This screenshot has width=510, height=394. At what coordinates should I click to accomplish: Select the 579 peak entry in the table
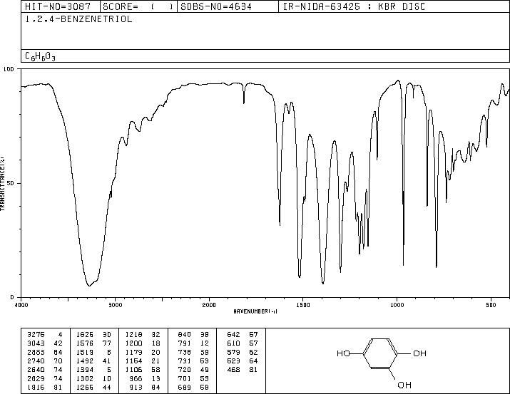(x=243, y=352)
